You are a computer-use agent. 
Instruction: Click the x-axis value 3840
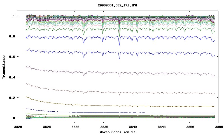click(x=133, y=127)
